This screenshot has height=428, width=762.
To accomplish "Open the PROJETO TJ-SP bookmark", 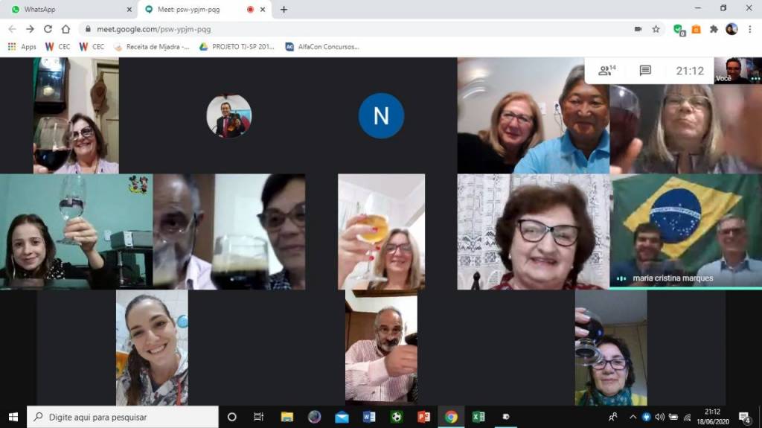I will click(236, 46).
